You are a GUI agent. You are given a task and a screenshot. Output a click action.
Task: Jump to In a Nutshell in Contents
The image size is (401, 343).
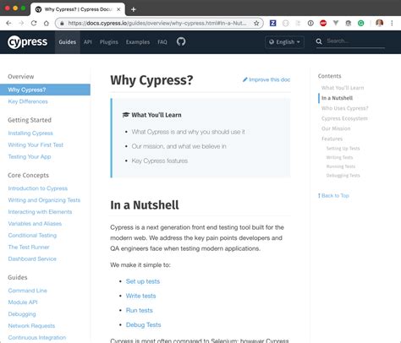click(x=337, y=98)
